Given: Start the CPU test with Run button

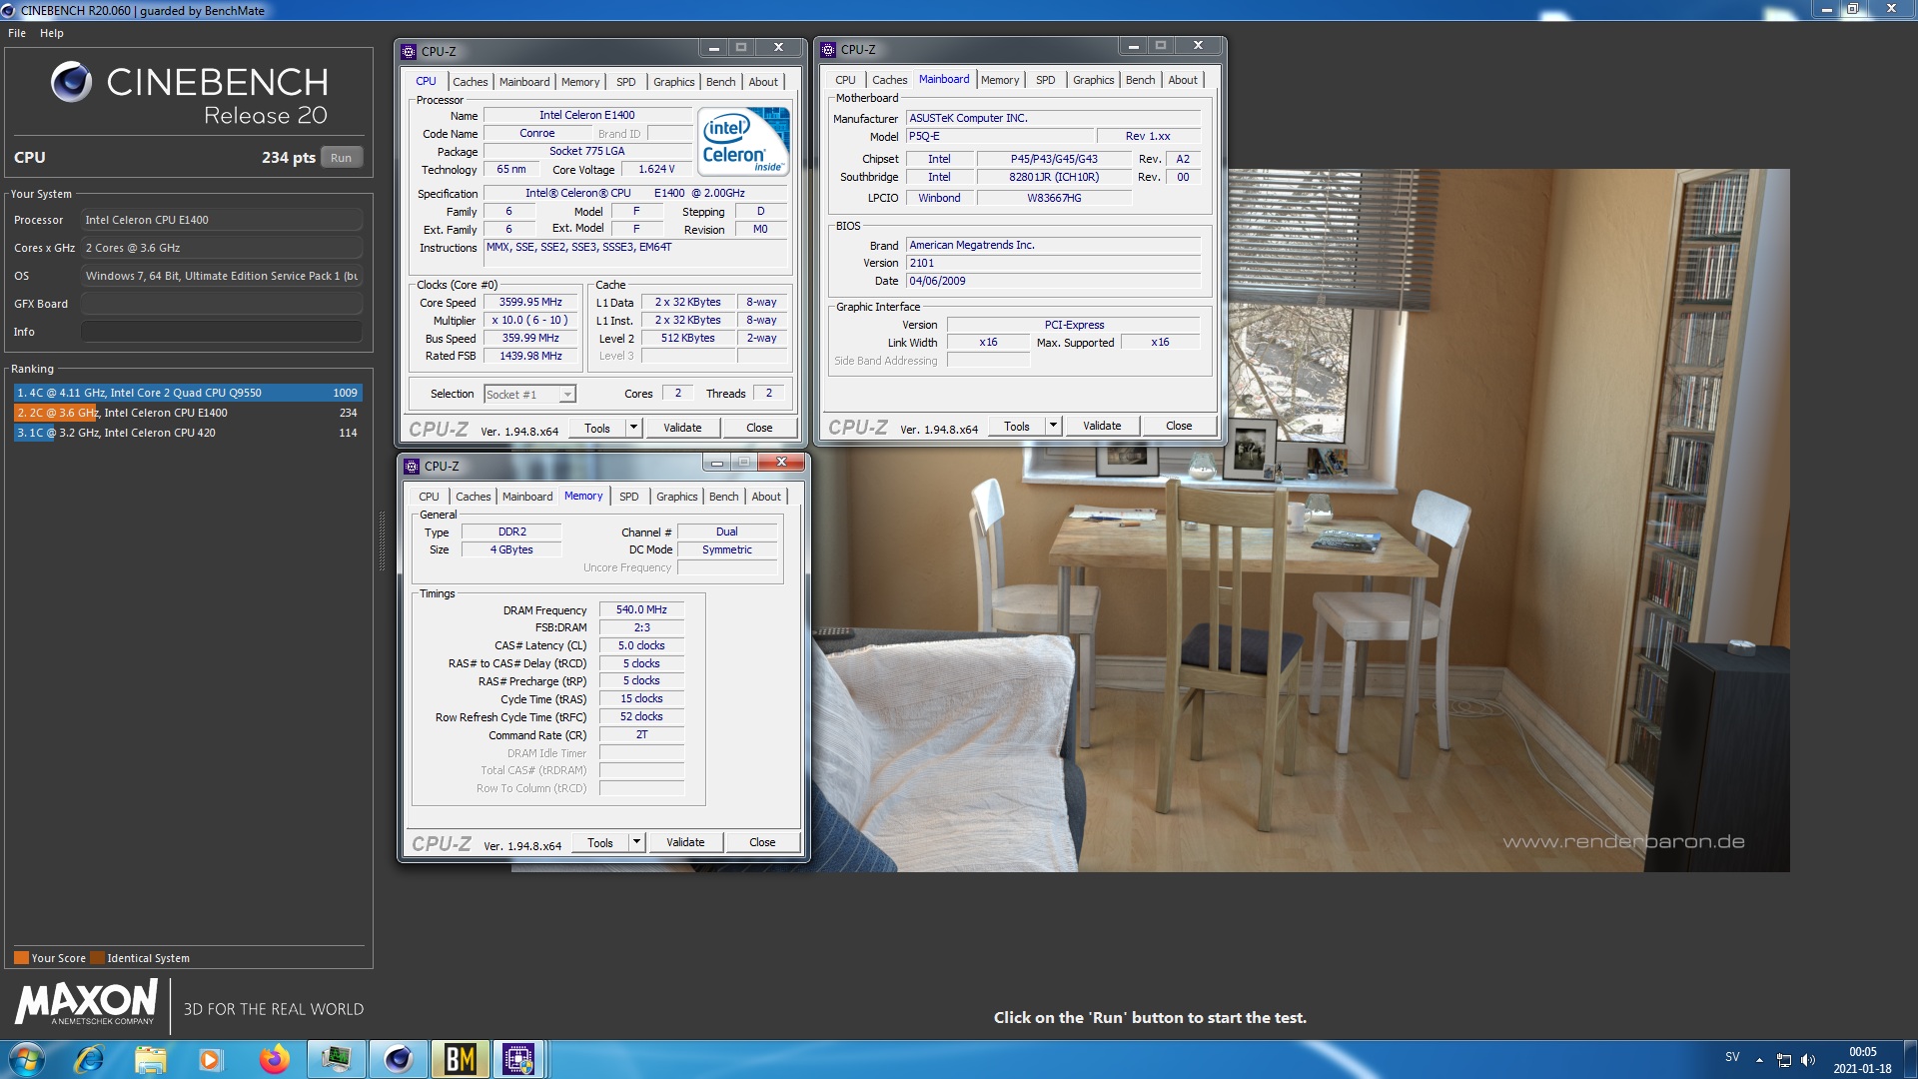Looking at the screenshot, I should [x=341, y=157].
